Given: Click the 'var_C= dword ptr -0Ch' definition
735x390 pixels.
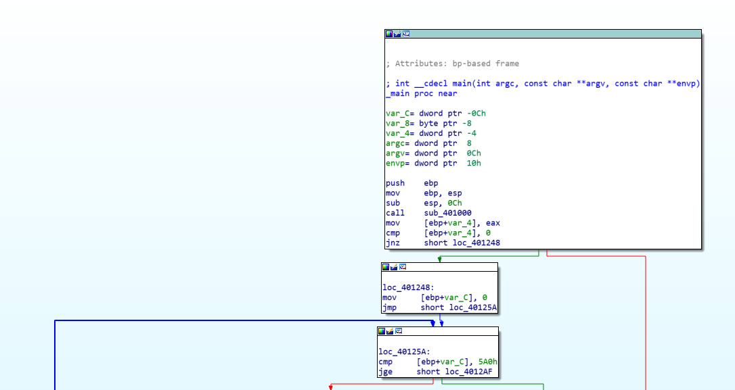Looking at the screenshot, I should coord(436,114).
